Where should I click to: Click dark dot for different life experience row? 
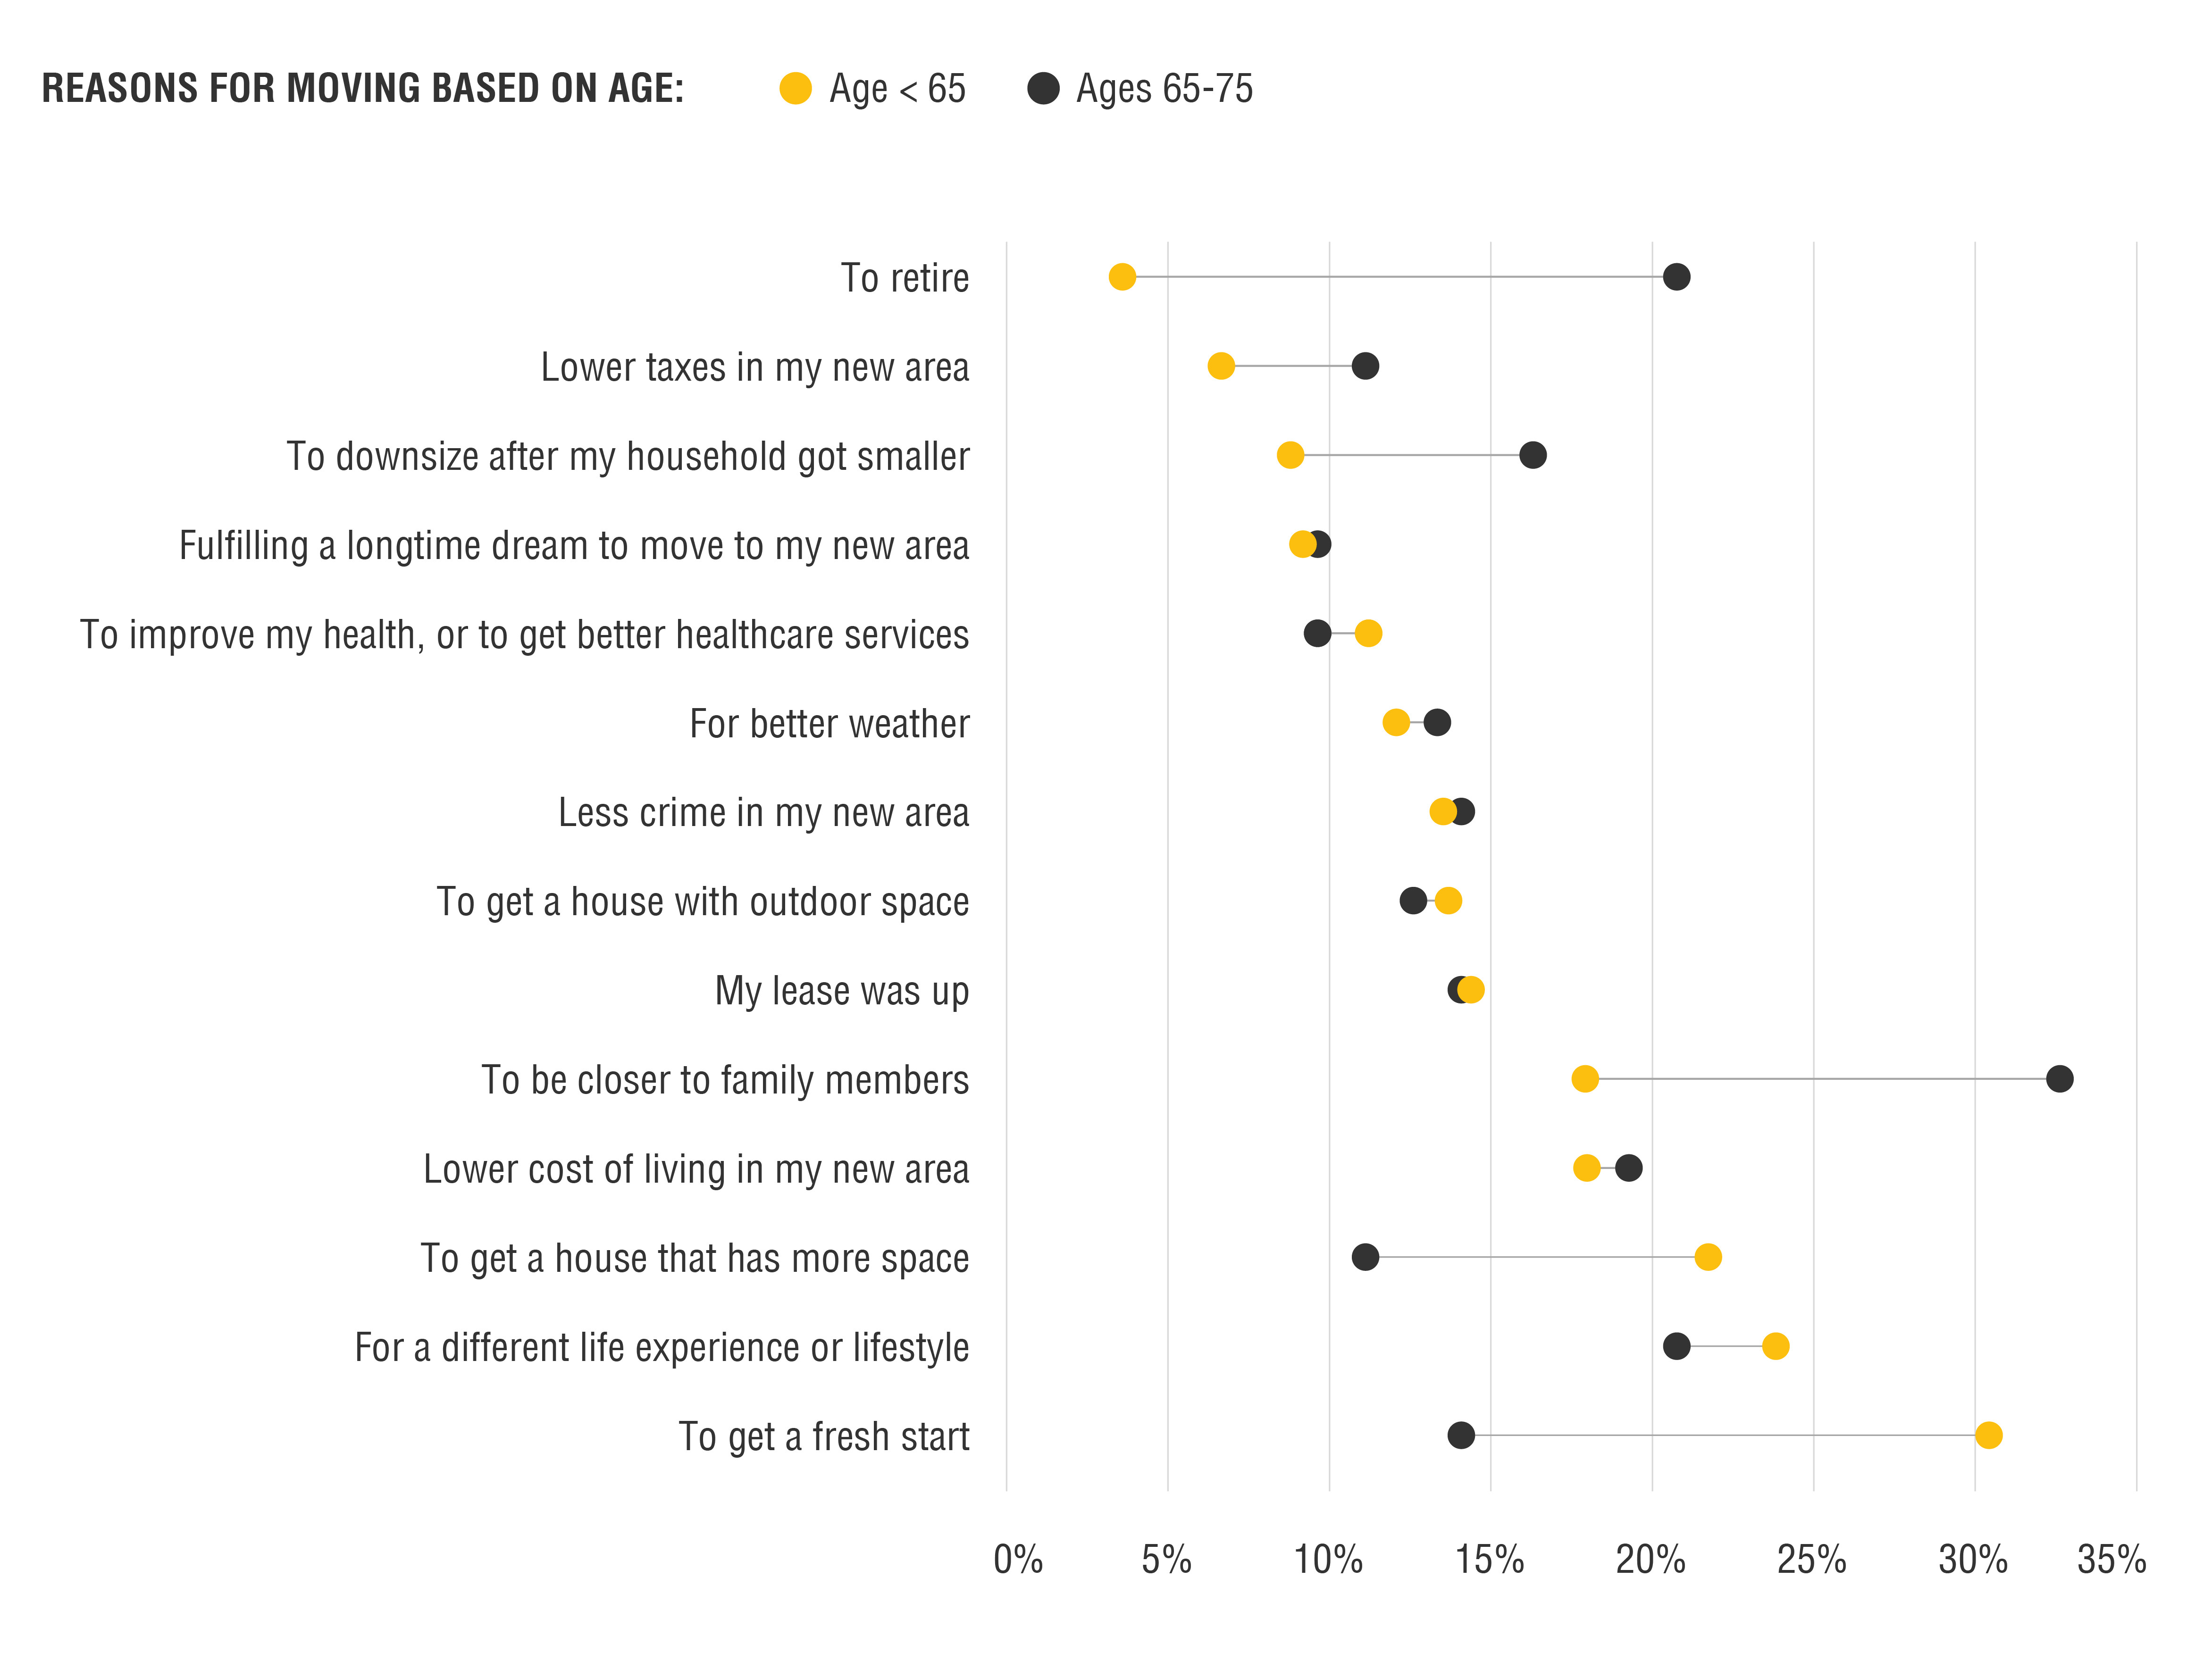click(1676, 1346)
